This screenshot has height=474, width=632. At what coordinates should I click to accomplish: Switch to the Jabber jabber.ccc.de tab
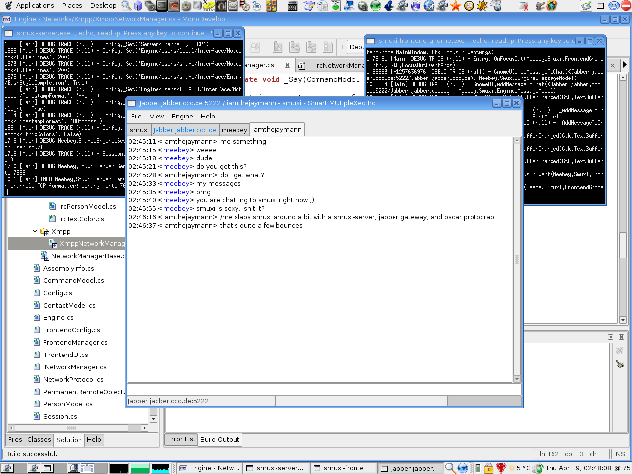tap(185, 130)
